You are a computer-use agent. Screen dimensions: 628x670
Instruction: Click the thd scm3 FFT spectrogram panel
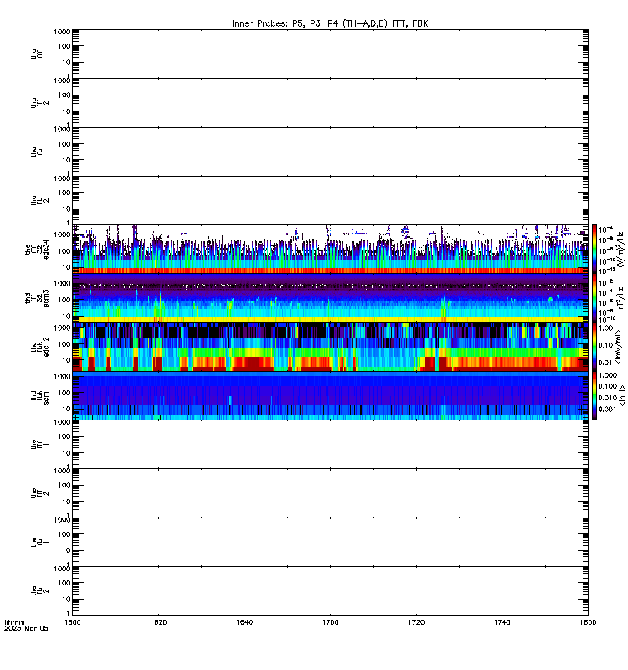click(x=330, y=298)
